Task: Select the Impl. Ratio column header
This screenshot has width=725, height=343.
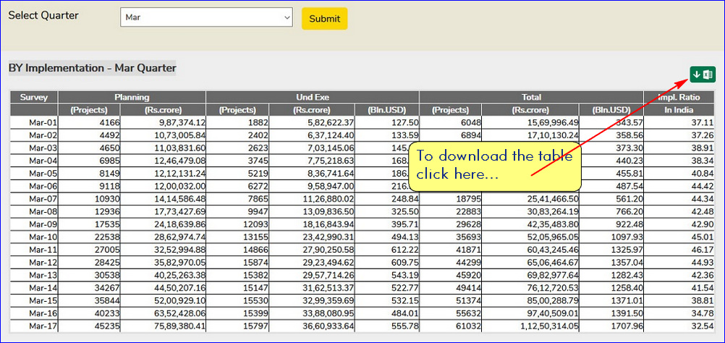Action: click(678, 97)
